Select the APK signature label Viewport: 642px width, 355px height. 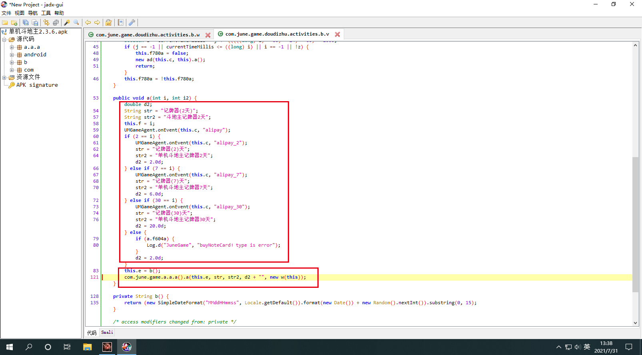(37, 85)
